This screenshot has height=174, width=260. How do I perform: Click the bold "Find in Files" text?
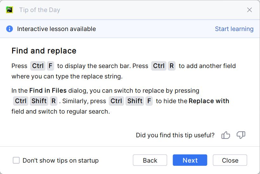point(48,90)
